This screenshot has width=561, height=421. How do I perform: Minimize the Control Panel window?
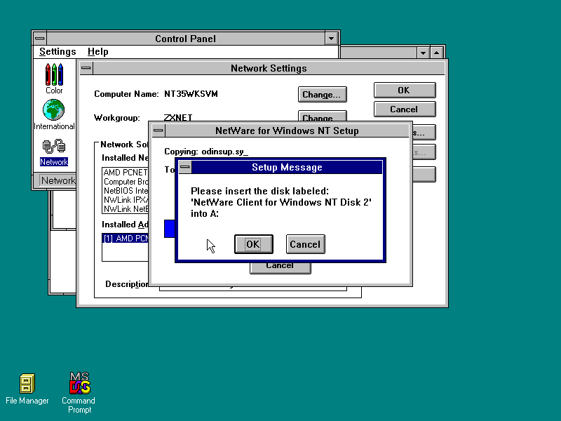[x=331, y=39]
